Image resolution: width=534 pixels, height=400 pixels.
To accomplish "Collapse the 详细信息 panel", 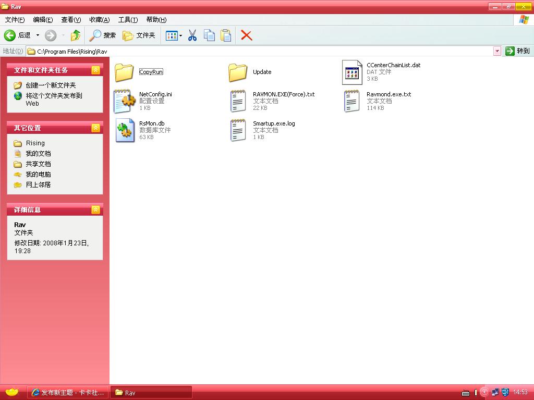I will (95, 209).
